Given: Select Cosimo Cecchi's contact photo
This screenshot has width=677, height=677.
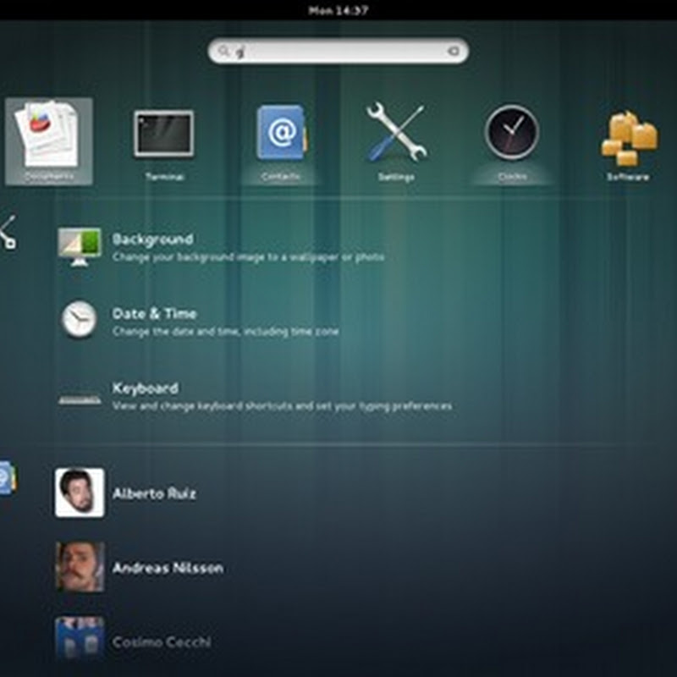Looking at the screenshot, I should 80,638.
